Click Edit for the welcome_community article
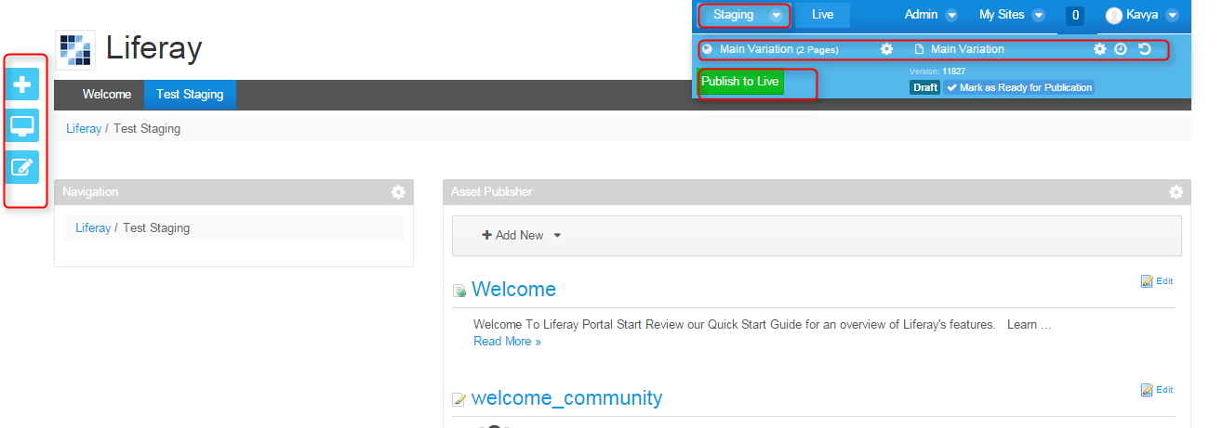Viewport: 1223px width, 428px height. pyautogui.click(x=1157, y=391)
